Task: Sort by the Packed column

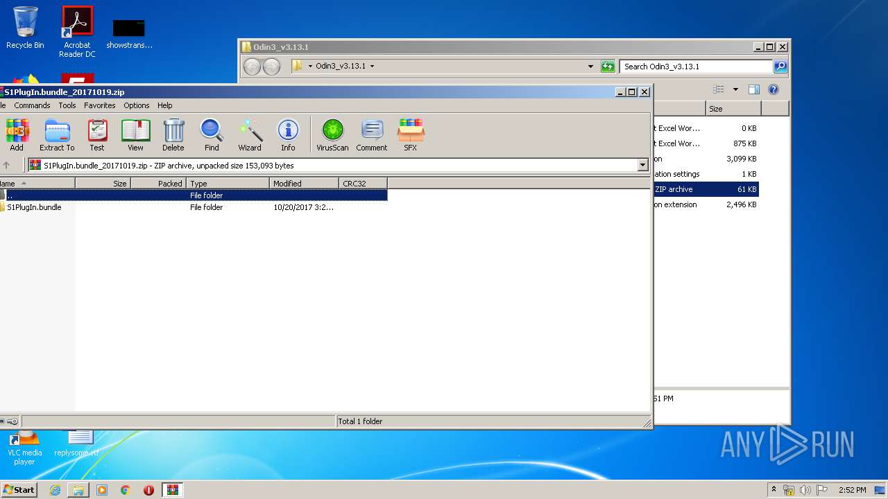Action: click(158, 184)
